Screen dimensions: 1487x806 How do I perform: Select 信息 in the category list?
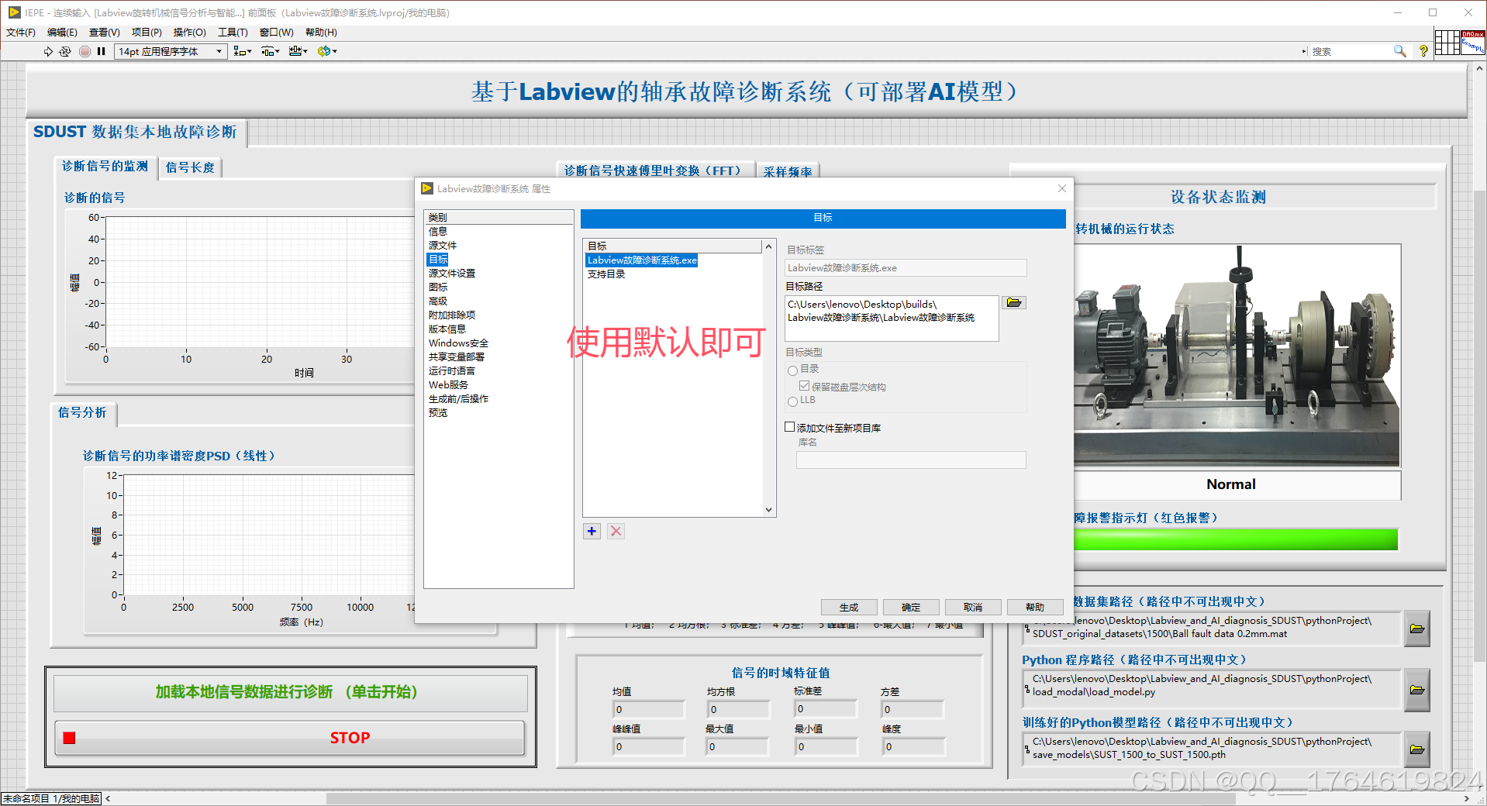438,231
